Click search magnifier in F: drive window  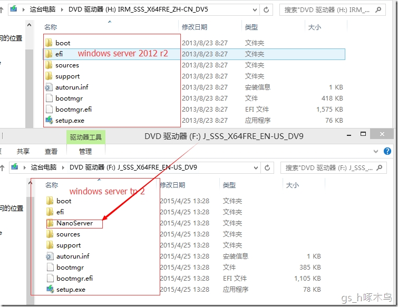pyautogui.click(x=379, y=167)
